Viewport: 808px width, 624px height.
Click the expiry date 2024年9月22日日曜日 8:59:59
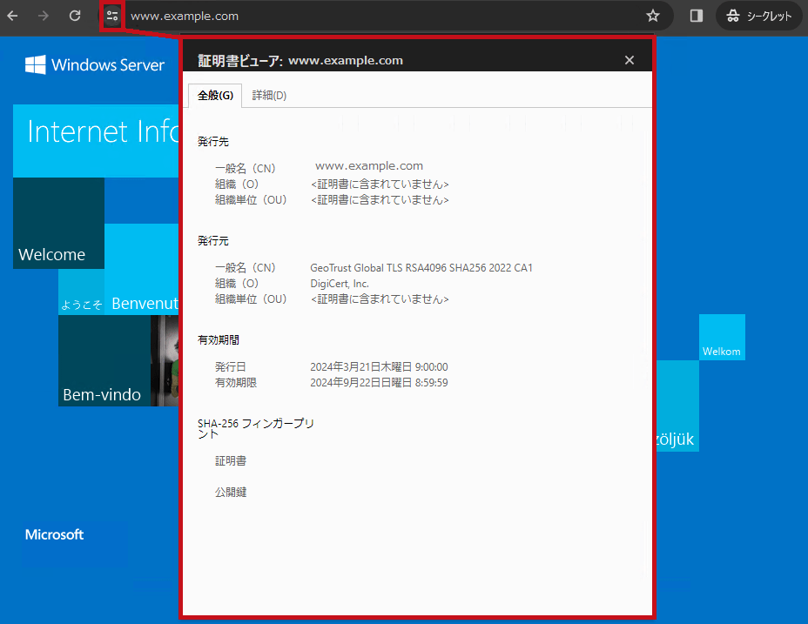(x=379, y=382)
